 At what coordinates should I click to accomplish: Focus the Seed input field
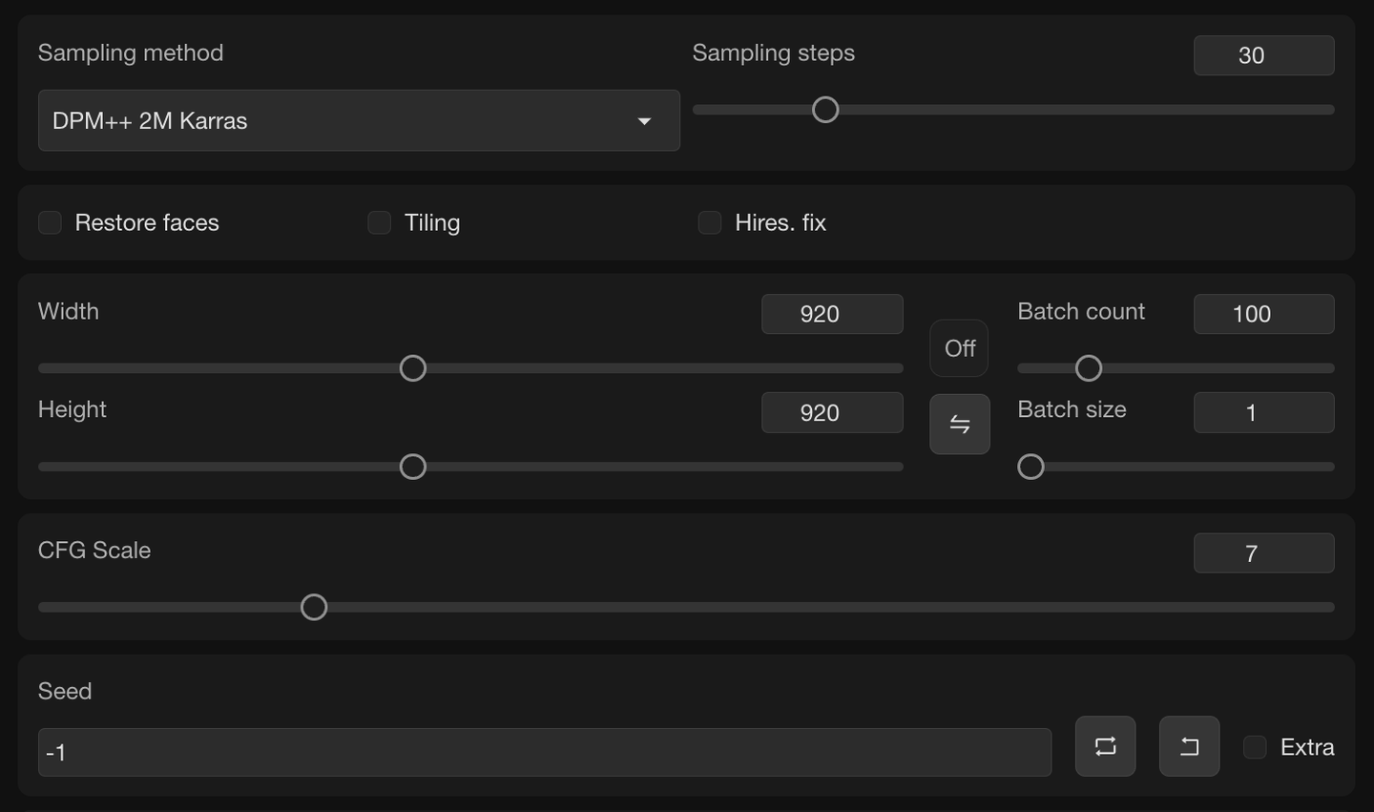(x=544, y=753)
